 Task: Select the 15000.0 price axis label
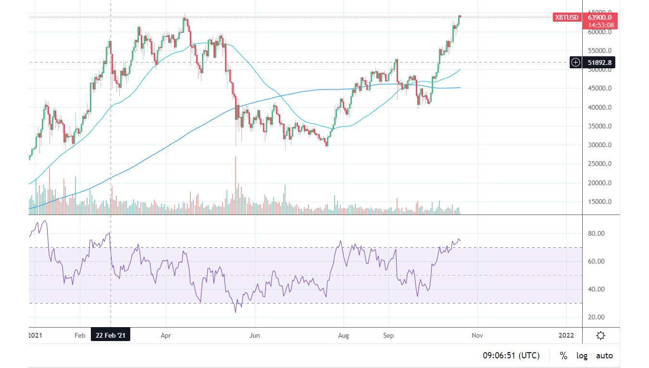tap(600, 202)
